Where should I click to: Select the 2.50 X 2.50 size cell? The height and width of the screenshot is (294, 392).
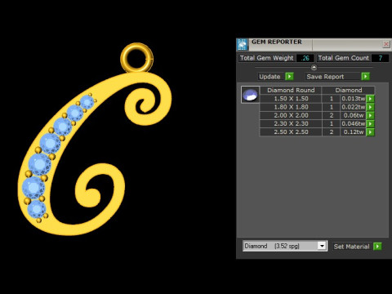(291, 132)
